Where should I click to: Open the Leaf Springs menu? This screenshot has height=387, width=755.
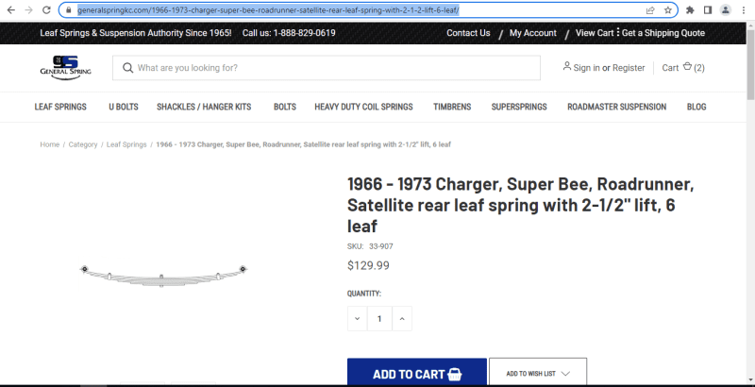[x=60, y=107]
